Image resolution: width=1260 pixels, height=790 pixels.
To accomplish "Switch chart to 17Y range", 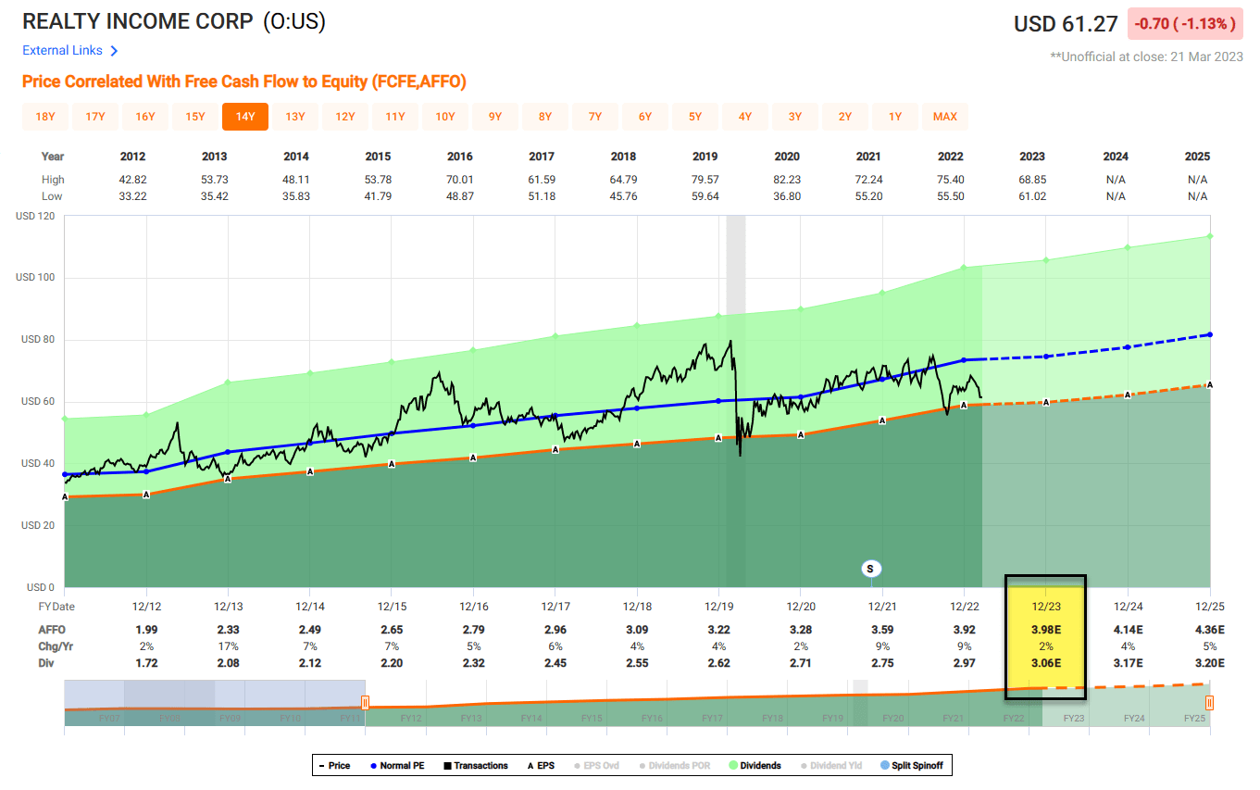I will coord(95,117).
